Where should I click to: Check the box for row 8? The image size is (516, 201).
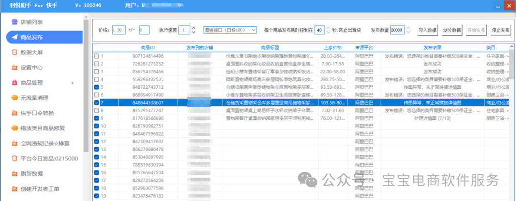point(97,110)
